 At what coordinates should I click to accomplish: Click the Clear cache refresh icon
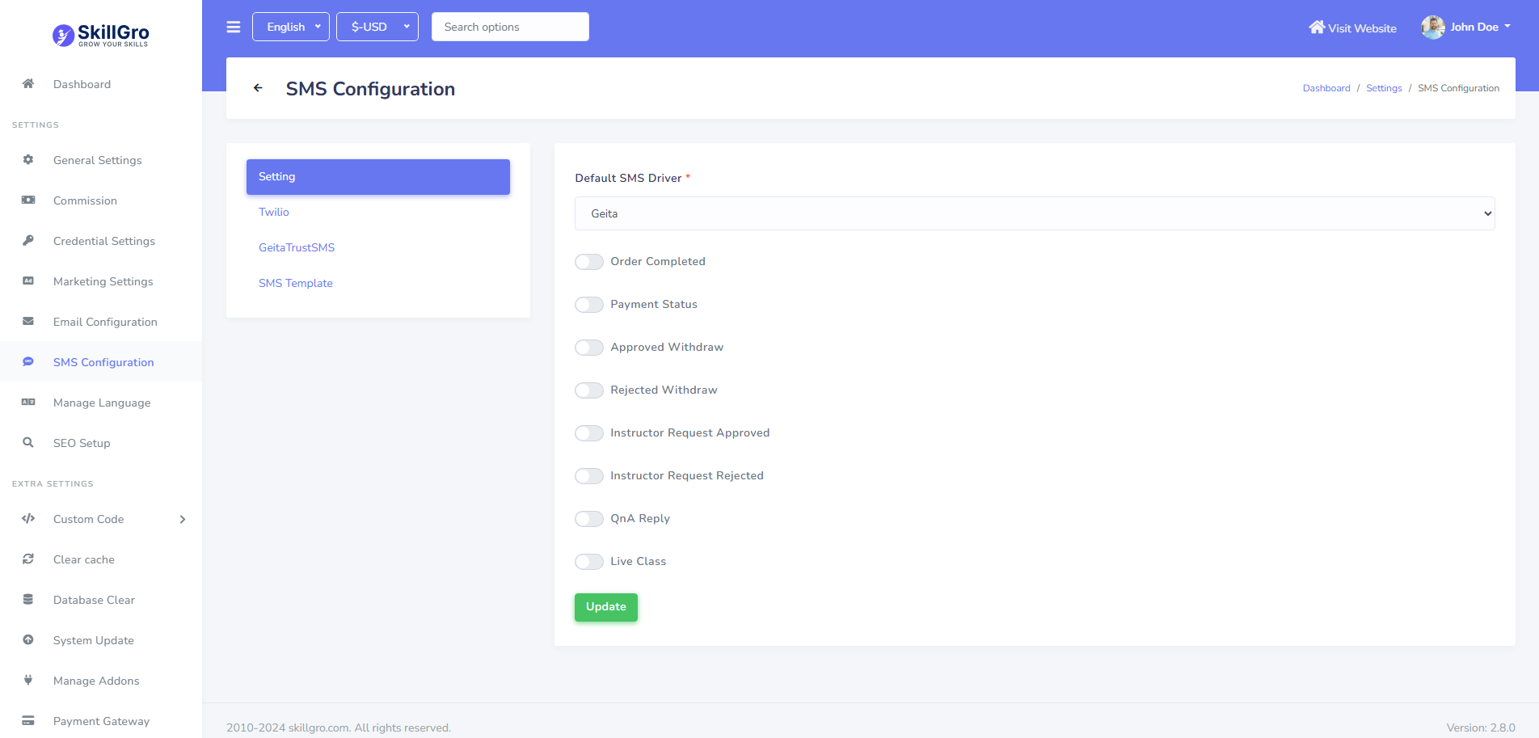pos(28,559)
